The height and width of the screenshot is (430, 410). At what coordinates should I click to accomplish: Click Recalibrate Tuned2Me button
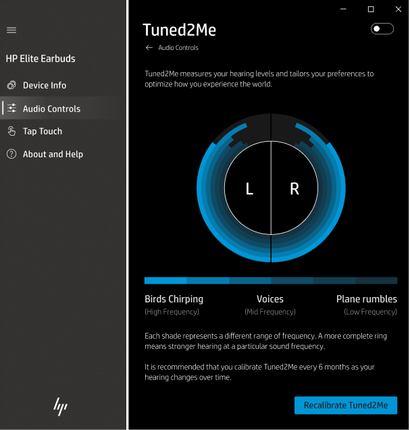coord(346,405)
